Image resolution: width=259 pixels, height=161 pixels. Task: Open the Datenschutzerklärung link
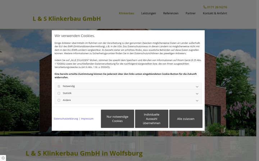point(66,119)
